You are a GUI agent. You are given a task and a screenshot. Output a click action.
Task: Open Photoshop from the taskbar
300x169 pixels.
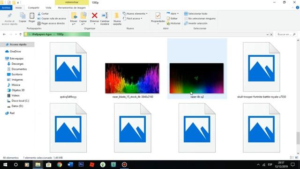(81, 165)
